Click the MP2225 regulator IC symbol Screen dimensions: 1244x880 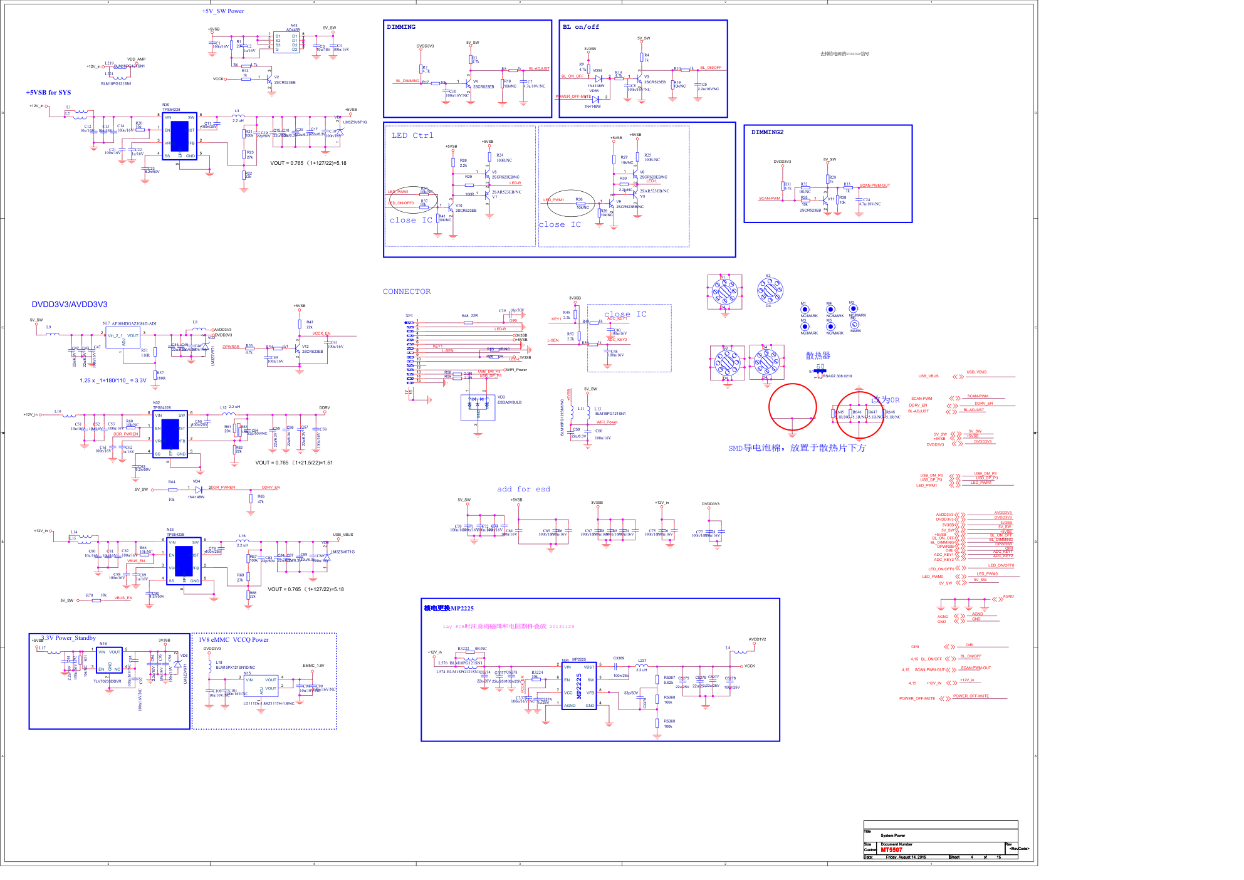[578, 686]
